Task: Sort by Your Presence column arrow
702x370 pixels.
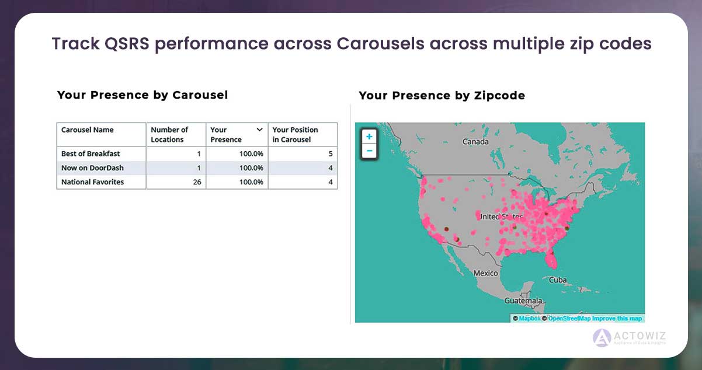Action: point(259,130)
